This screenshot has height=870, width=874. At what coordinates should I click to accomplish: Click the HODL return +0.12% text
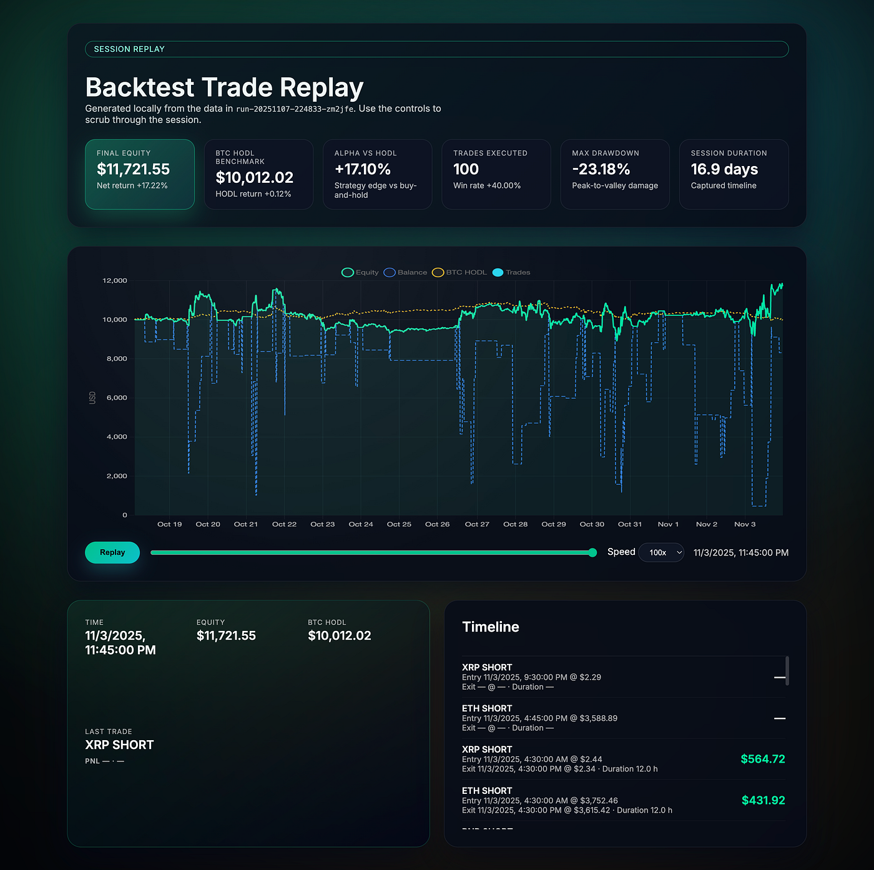coord(253,194)
